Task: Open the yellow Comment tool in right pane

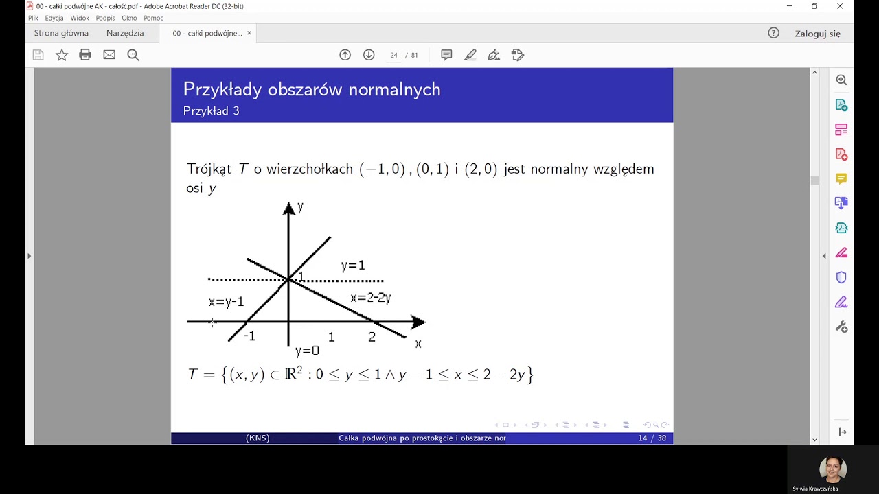Action: (841, 178)
